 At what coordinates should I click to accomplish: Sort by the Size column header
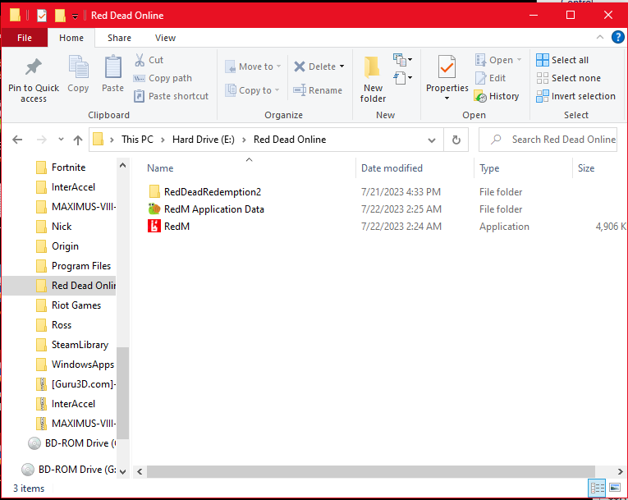pos(586,168)
